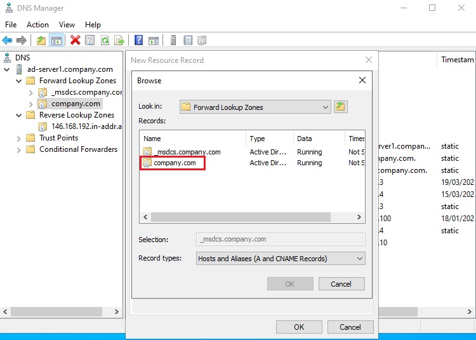Click the Records list horizontal scrollbar right arrow
Image resolution: width=476 pixels, height=340 pixels.
[360, 217]
